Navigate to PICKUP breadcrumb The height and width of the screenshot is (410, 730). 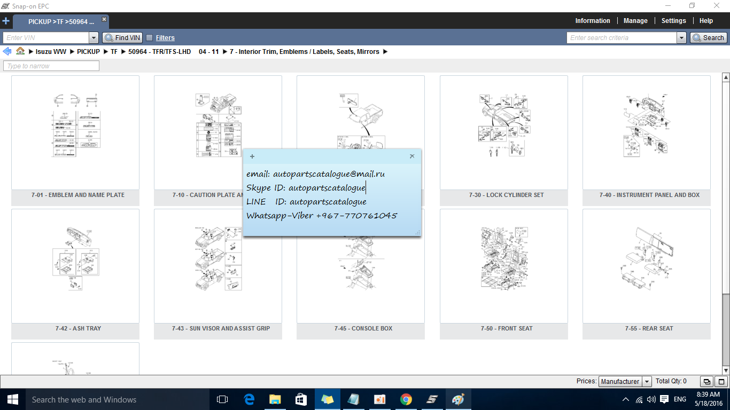click(x=88, y=52)
